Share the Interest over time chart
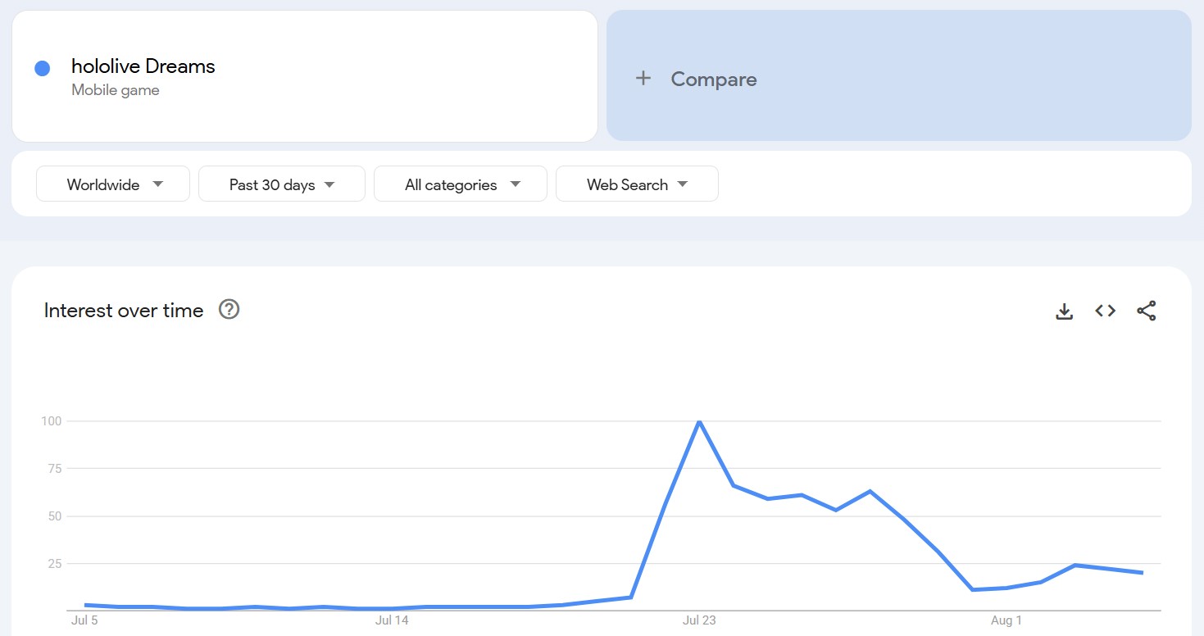 click(x=1147, y=311)
